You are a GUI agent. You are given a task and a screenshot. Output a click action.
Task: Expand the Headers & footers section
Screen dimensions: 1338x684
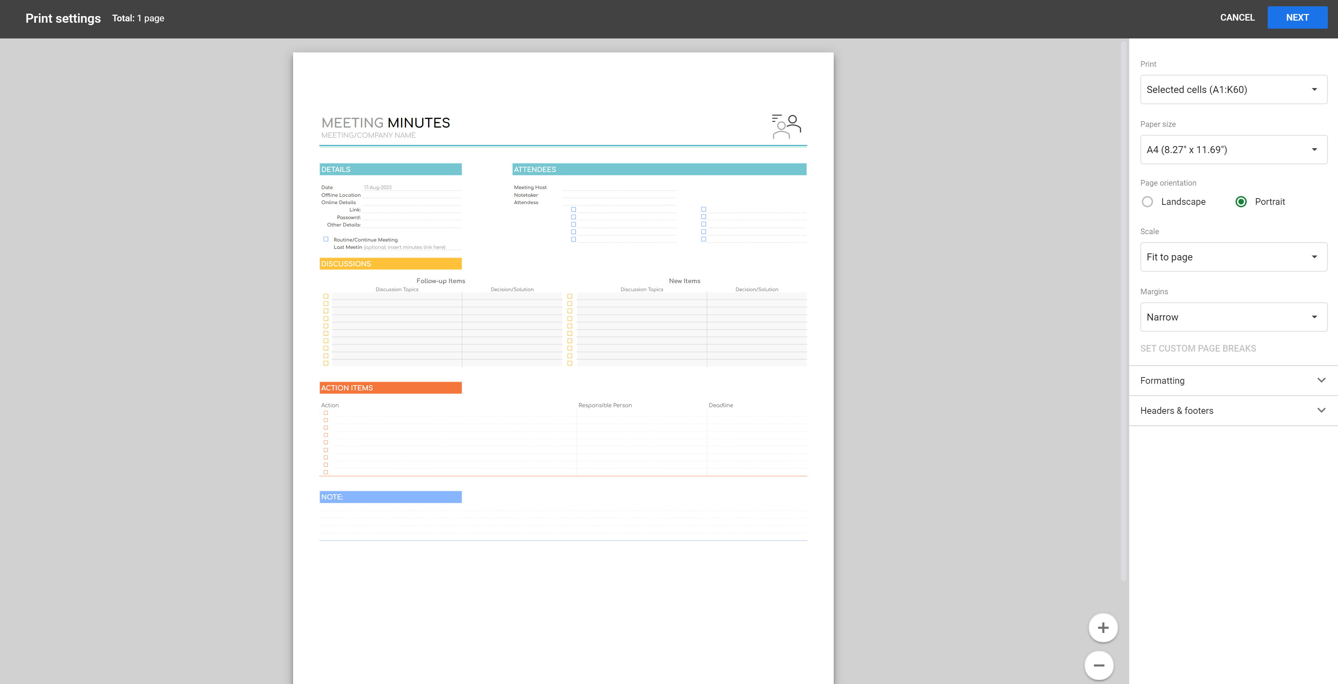[1176, 410]
